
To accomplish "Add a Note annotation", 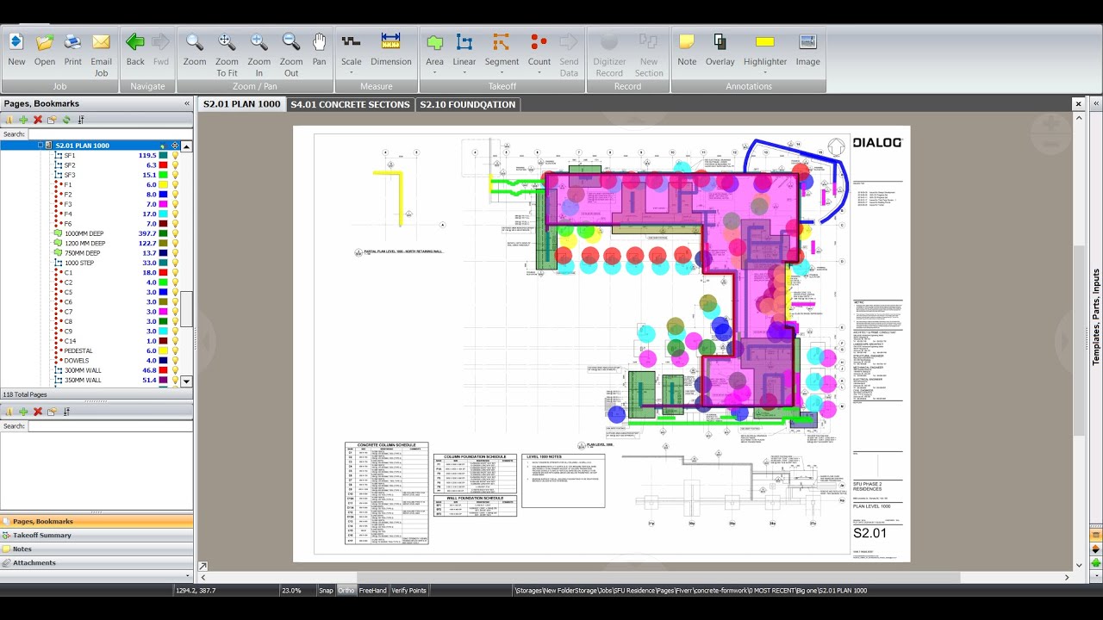I will click(687, 50).
